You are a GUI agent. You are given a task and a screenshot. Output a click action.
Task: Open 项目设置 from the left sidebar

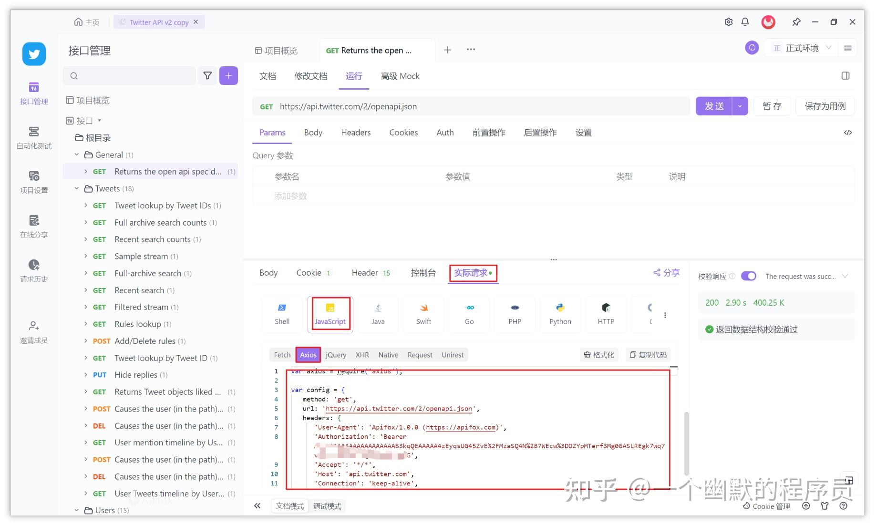(33, 182)
